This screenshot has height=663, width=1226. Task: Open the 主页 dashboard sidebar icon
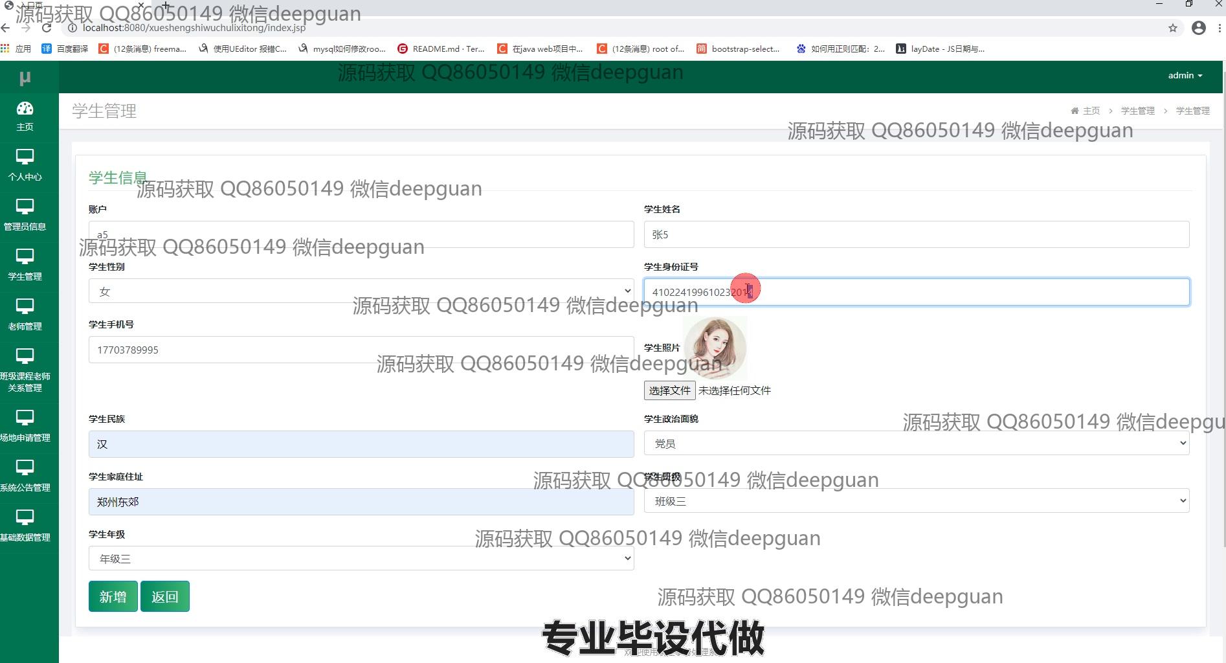point(25,109)
